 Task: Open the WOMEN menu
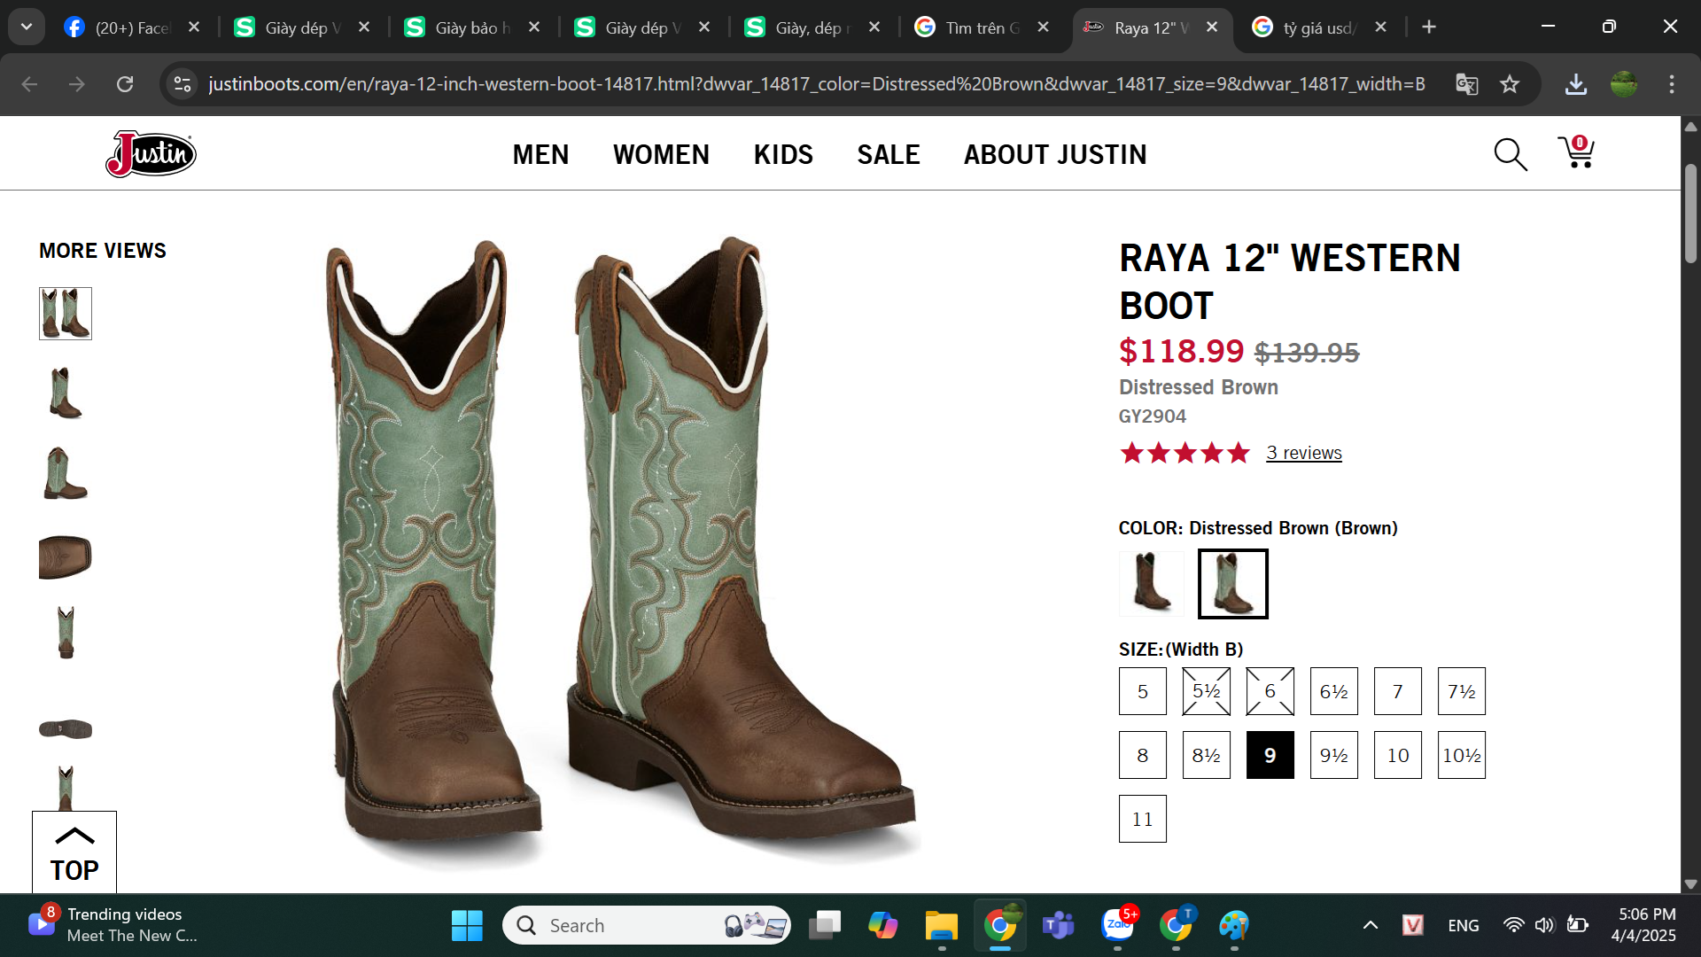pos(661,154)
